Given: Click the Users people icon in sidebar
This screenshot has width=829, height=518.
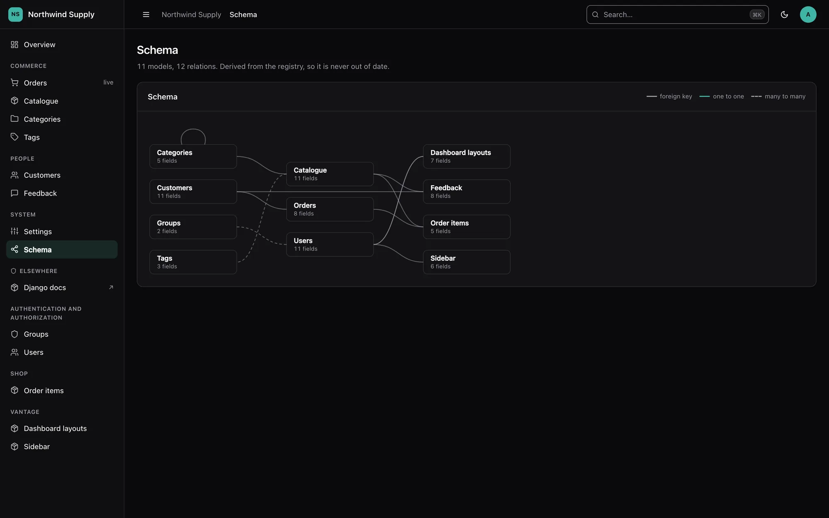Looking at the screenshot, I should (x=15, y=352).
